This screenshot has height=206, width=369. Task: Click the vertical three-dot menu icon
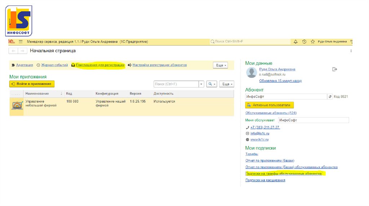tap(351, 51)
